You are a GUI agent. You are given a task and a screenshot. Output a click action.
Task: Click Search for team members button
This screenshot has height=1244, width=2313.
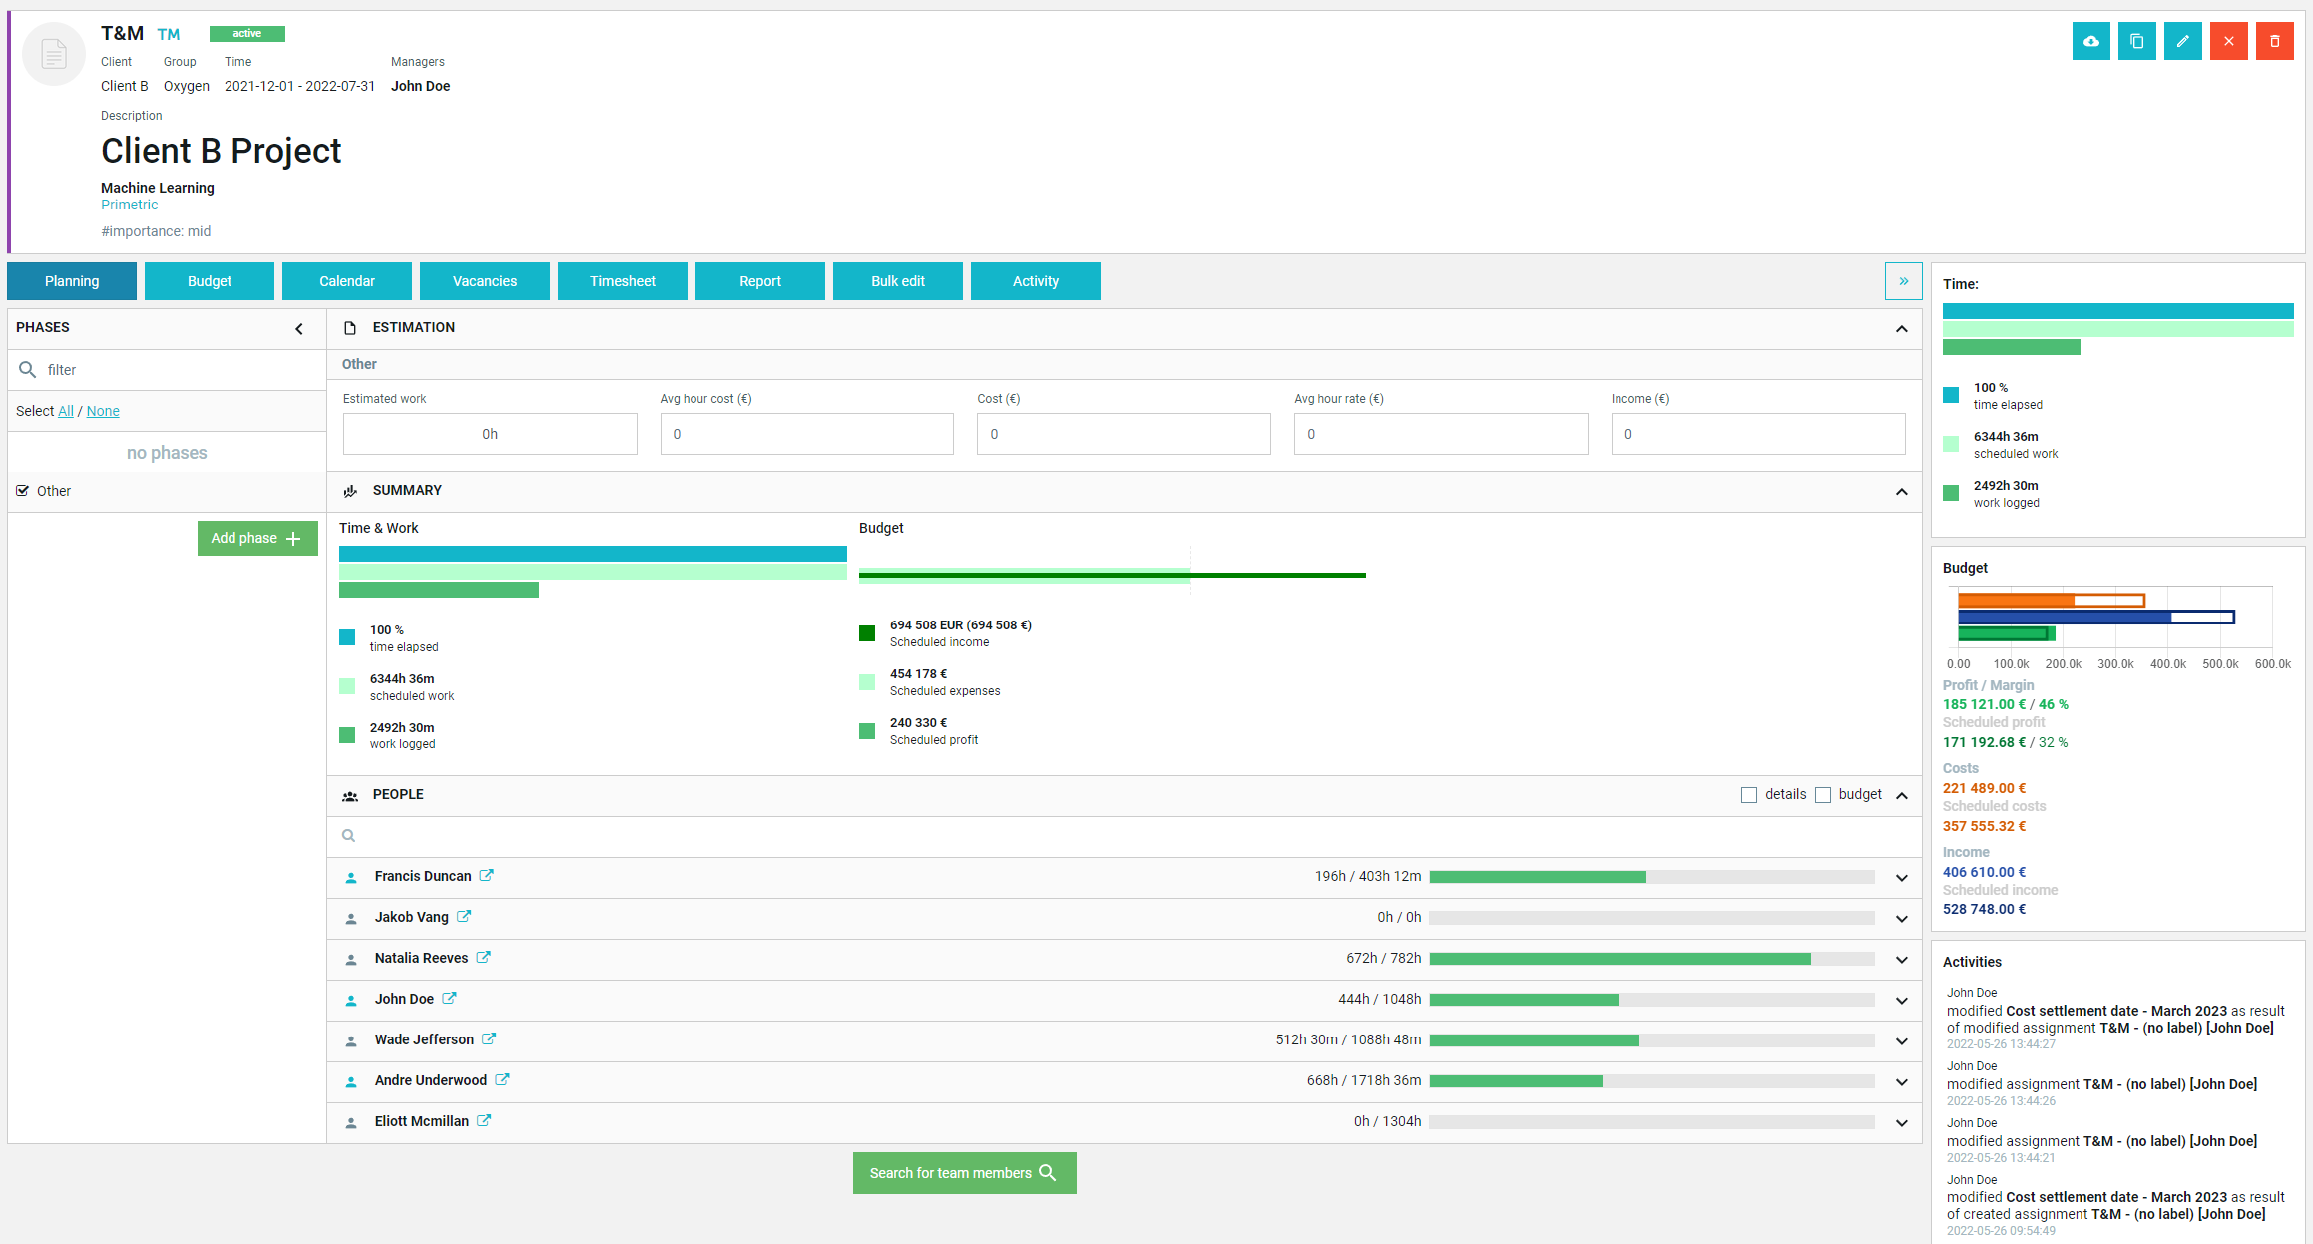pos(964,1173)
